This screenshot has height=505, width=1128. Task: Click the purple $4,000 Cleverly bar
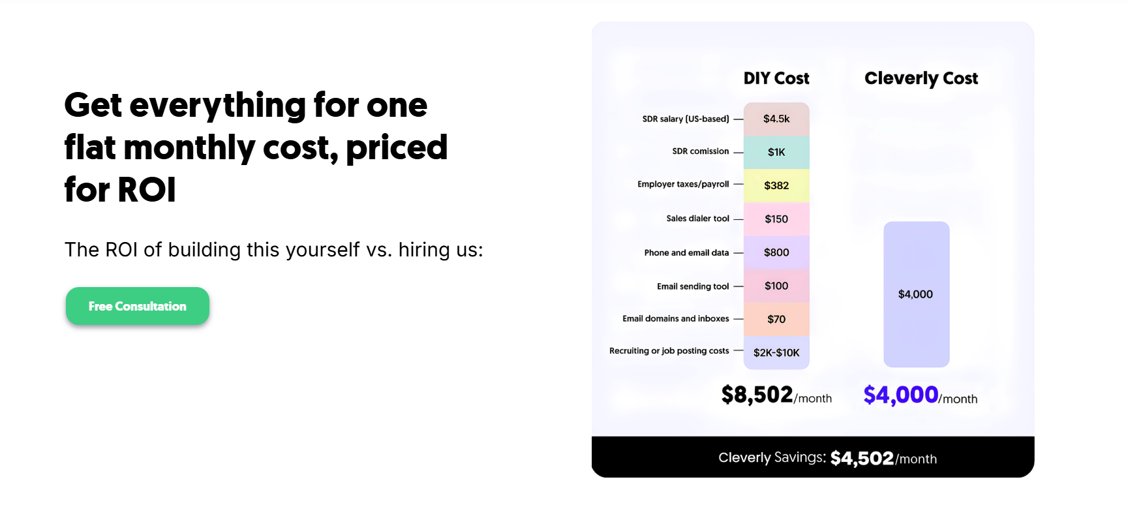[x=916, y=294]
